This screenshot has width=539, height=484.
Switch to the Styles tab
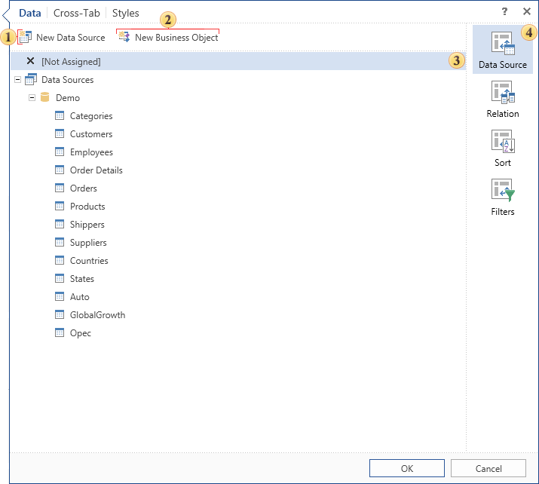[126, 13]
